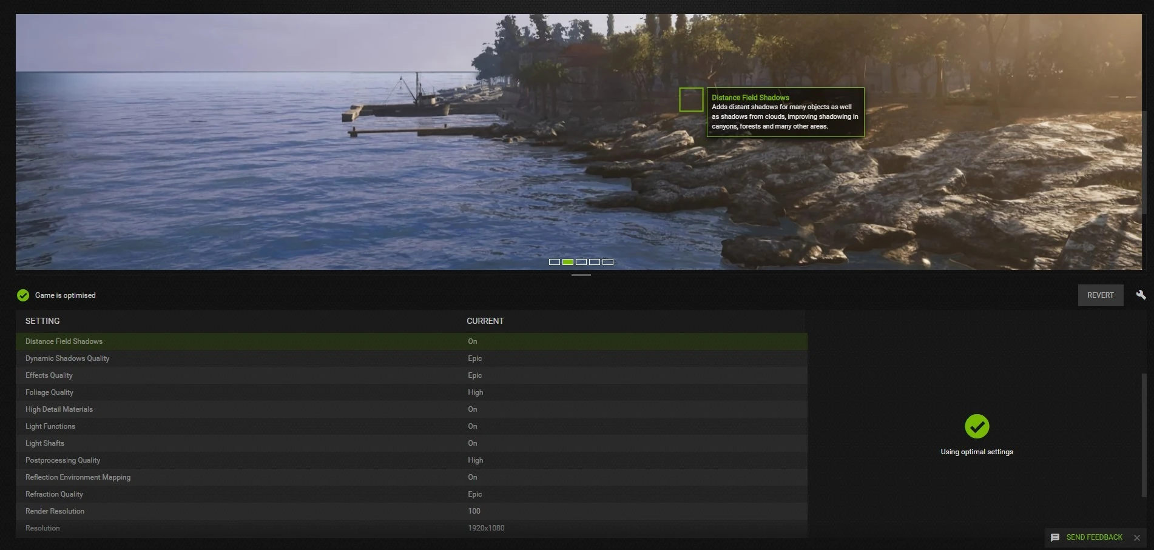The image size is (1154, 550).
Task: Click the feedback chat bubble icon
Action: point(1055,537)
